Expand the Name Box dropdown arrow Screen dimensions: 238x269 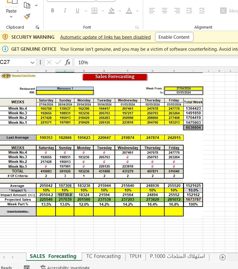[33, 62]
